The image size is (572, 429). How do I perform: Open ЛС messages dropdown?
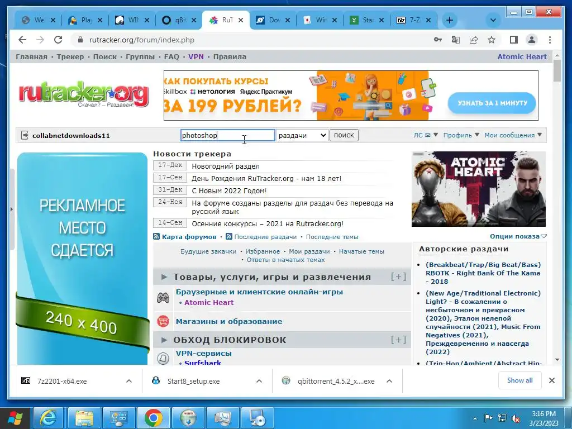point(425,135)
